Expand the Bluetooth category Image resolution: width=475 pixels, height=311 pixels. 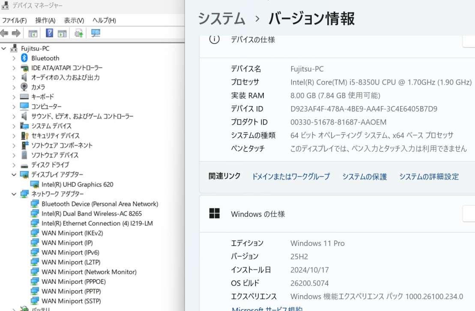(14, 58)
